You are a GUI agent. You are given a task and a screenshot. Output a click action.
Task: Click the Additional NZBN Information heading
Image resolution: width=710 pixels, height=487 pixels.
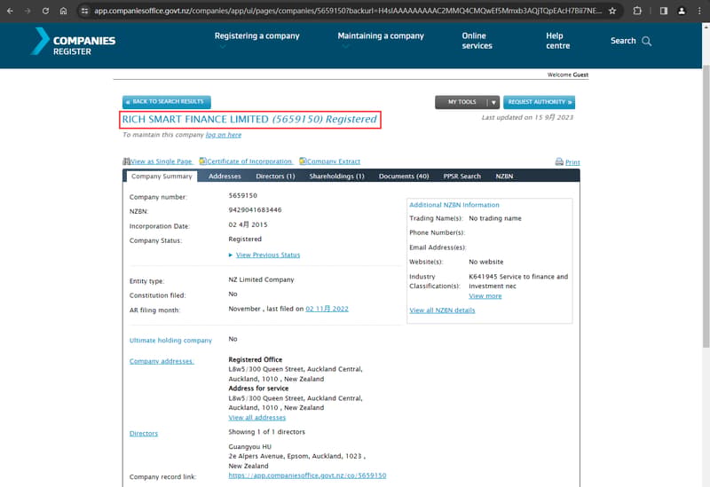454,205
